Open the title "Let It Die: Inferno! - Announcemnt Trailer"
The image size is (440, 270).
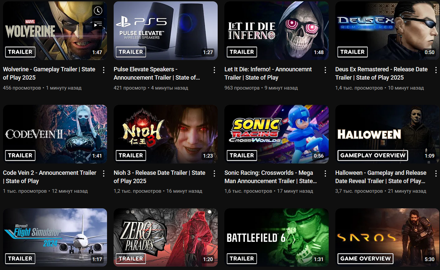pos(268,73)
